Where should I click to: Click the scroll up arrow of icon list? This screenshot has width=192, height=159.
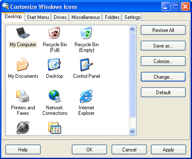(x=132, y=29)
